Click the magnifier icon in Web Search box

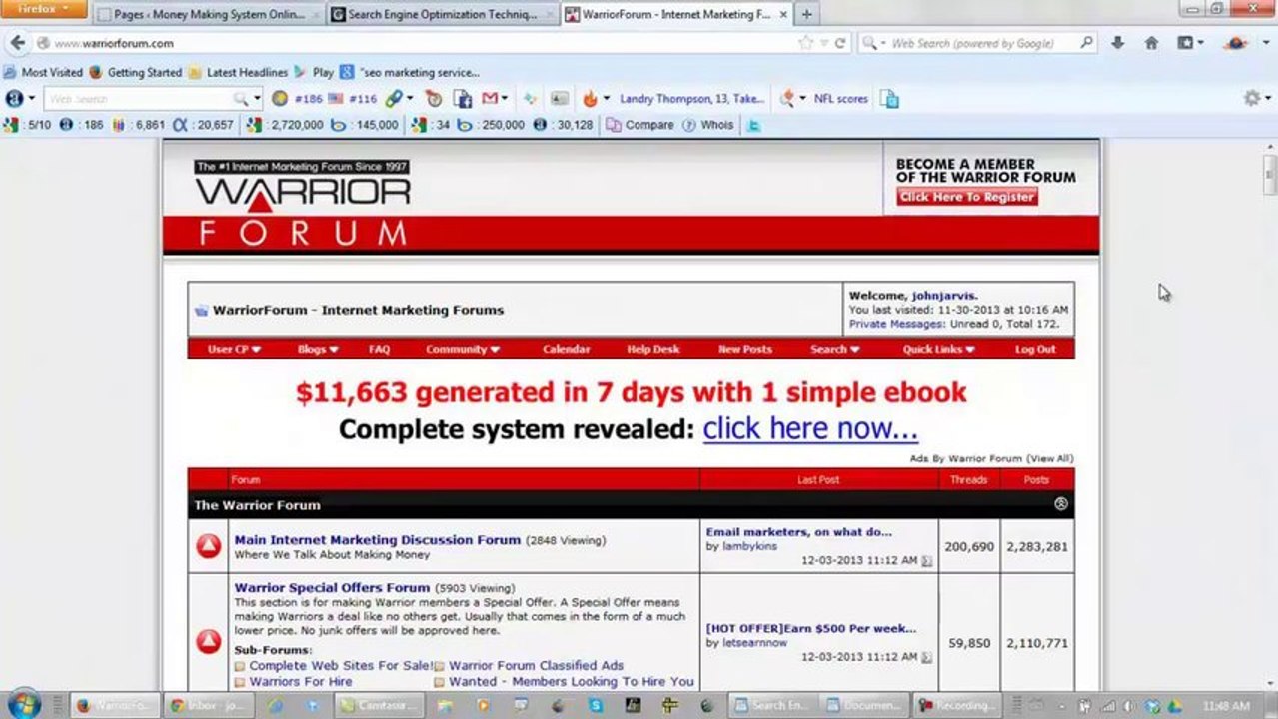coord(1086,43)
